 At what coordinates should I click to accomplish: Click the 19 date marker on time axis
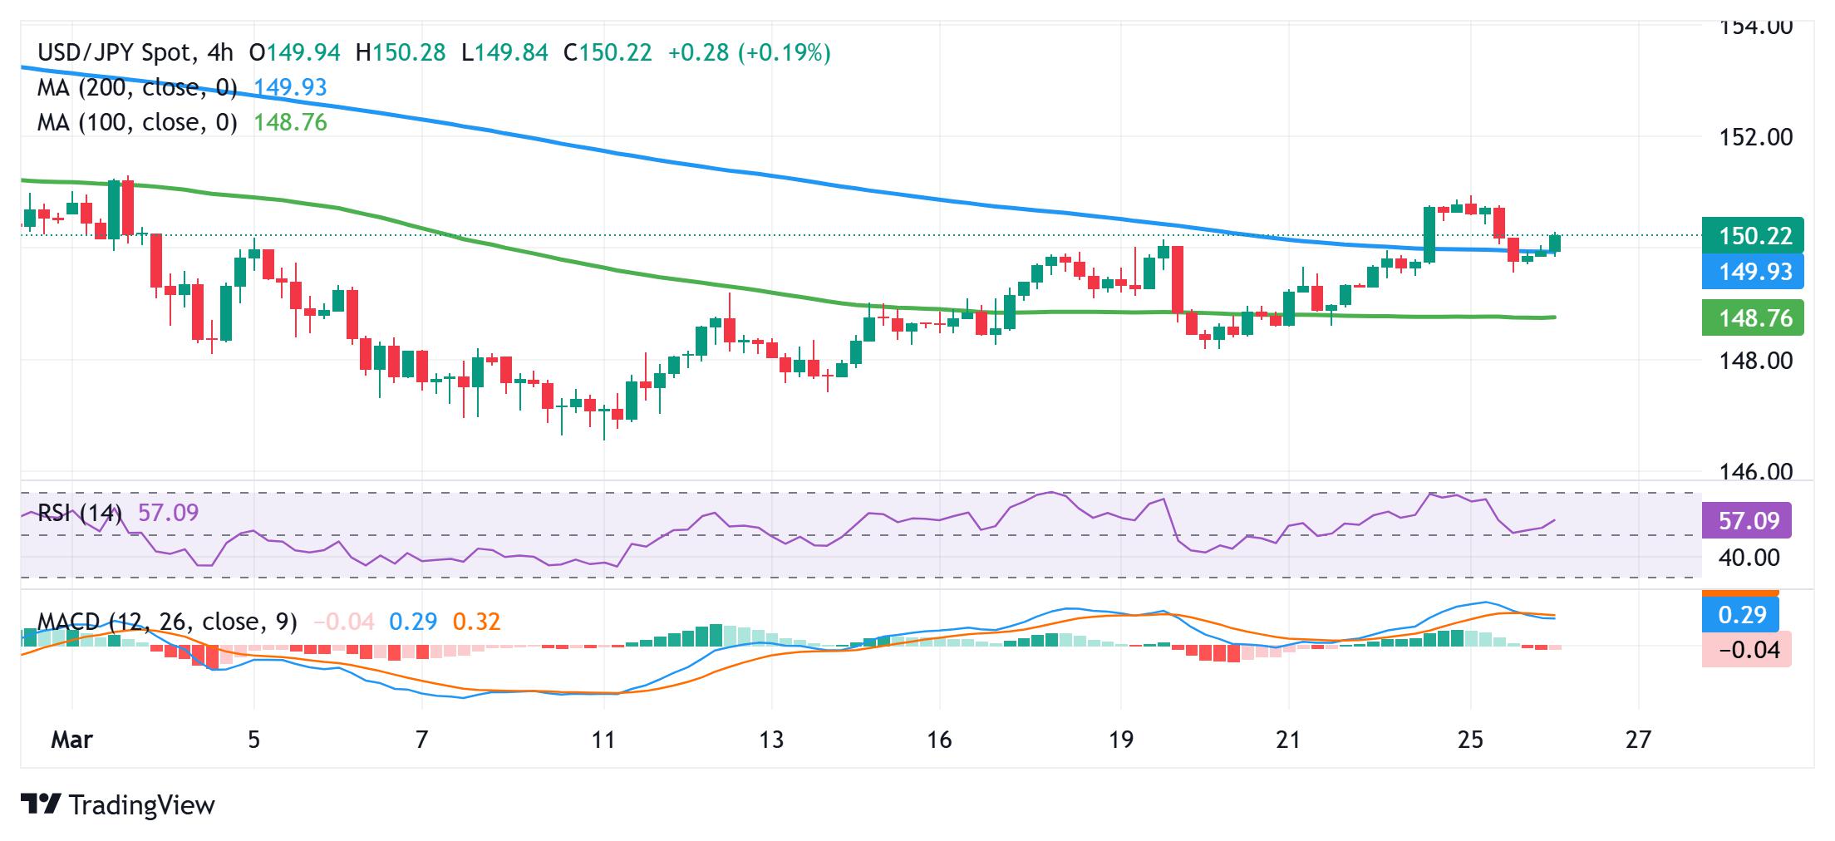click(x=1121, y=740)
